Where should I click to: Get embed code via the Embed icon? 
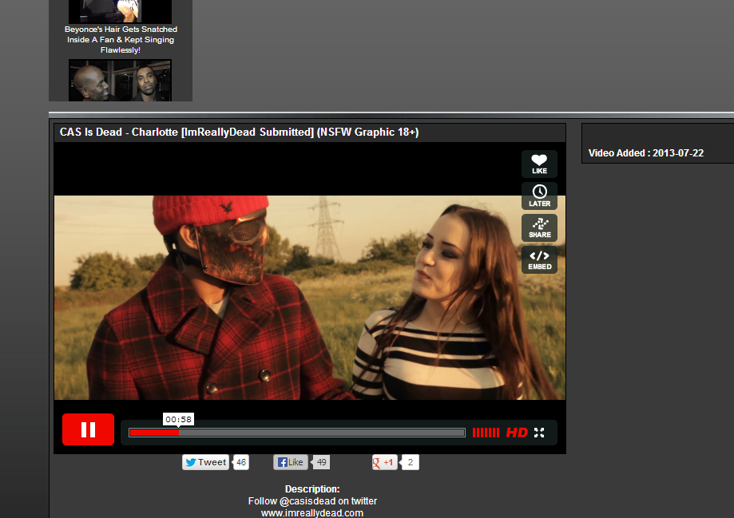click(x=539, y=259)
